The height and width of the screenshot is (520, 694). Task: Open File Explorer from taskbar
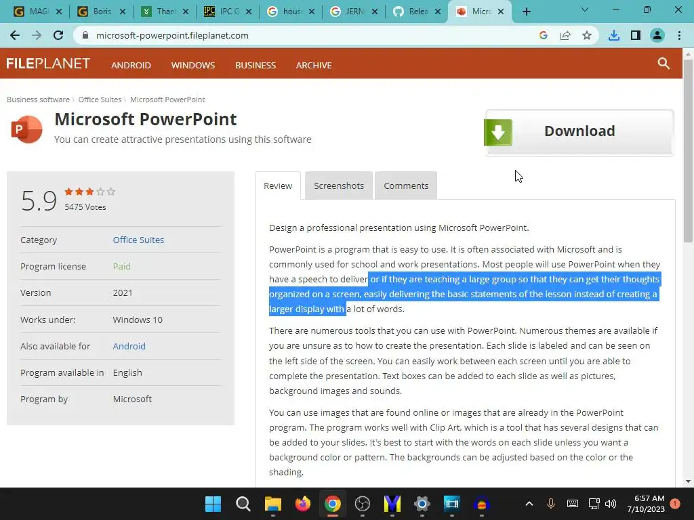[272, 504]
